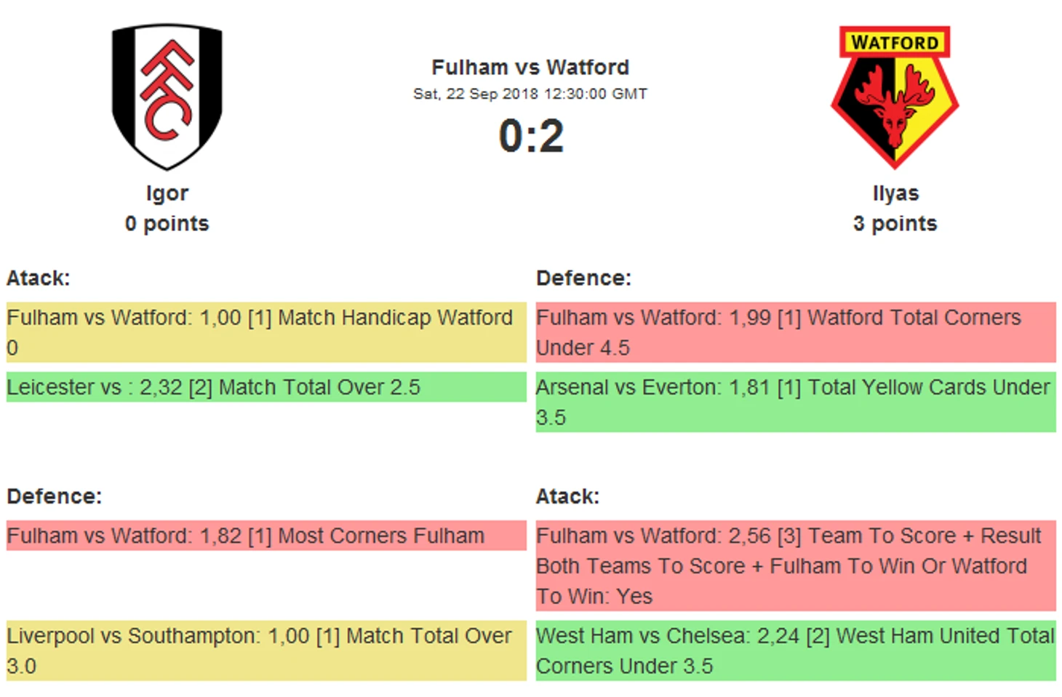Click the Fulham club crest

click(x=167, y=96)
